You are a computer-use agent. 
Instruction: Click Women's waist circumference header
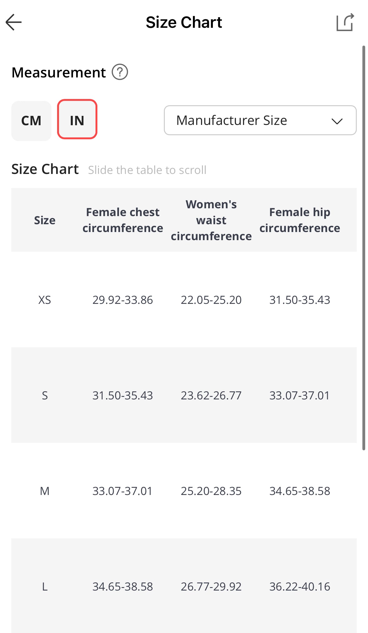(x=211, y=220)
